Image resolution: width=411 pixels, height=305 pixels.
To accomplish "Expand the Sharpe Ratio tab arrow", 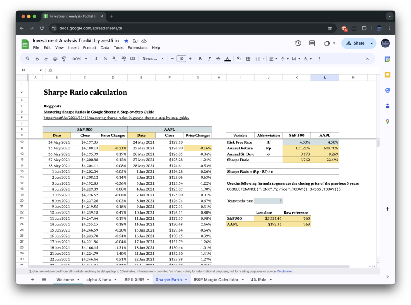I will [x=186, y=280].
